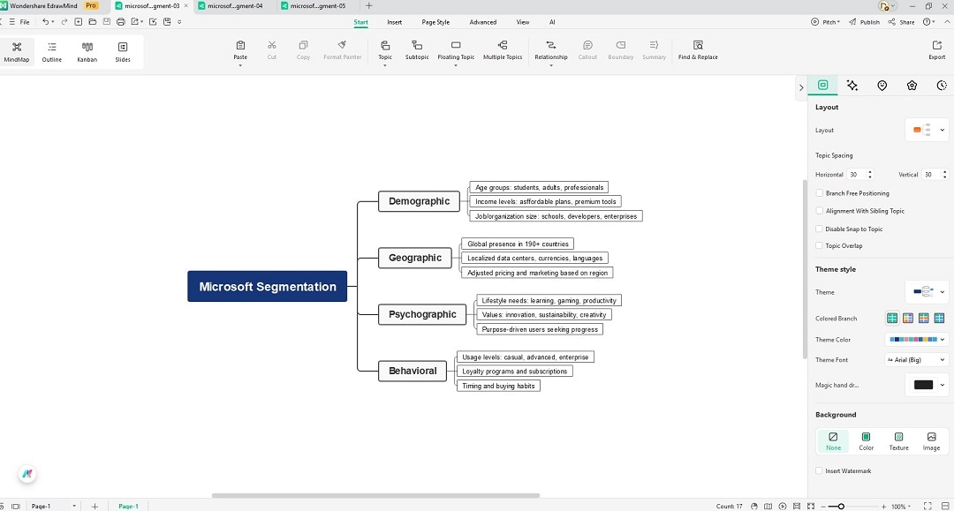The height and width of the screenshot is (511, 954).
Task: Add a Boundary around topics
Action: pos(620,50)
